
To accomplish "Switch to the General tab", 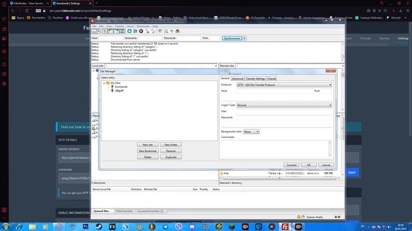I will [225, 78].
